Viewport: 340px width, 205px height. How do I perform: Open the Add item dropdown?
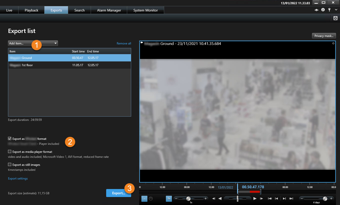pos(33,43)
